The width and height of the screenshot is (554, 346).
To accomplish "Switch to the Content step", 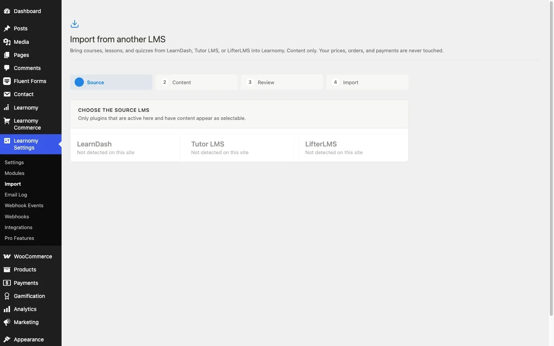I will 197,82.
